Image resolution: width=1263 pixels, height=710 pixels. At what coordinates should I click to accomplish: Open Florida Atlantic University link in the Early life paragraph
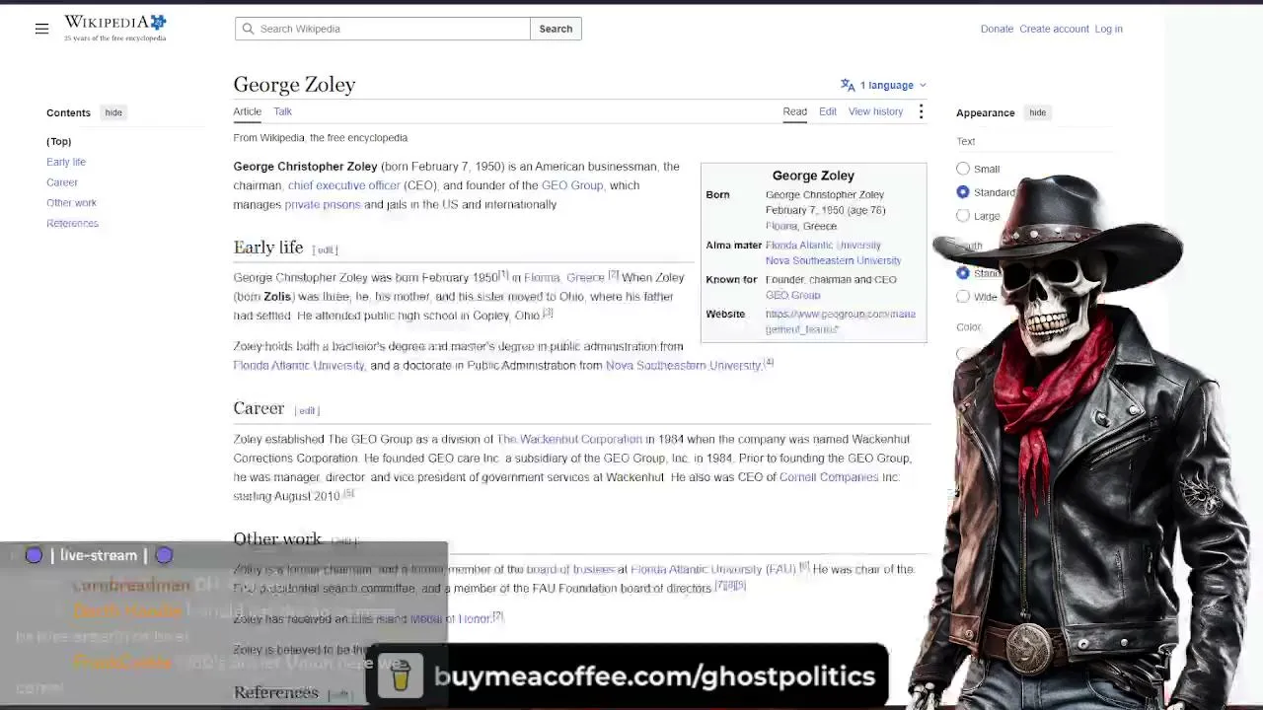[299, 365]
